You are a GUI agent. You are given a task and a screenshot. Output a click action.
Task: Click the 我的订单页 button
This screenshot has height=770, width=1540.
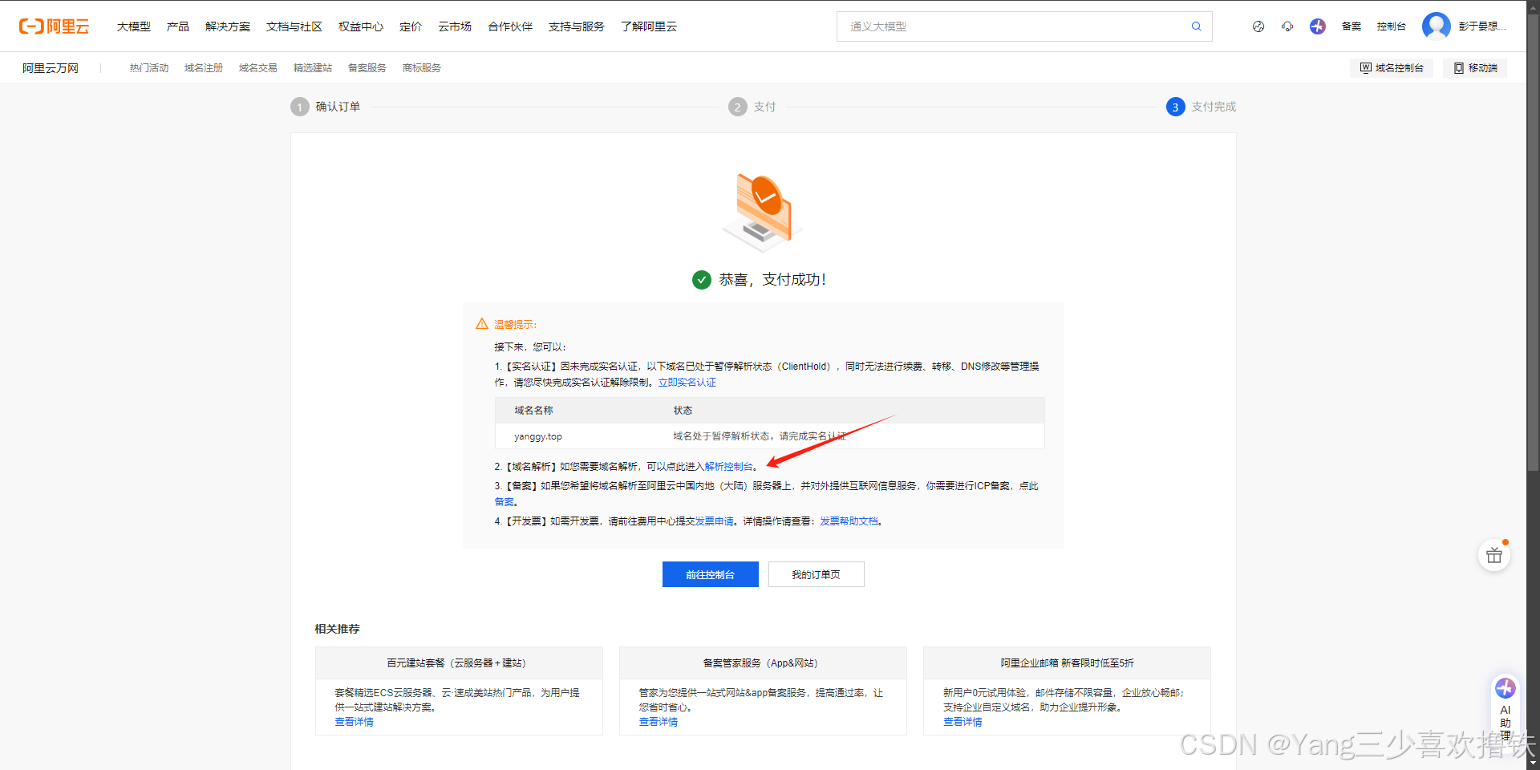[817, 574]
